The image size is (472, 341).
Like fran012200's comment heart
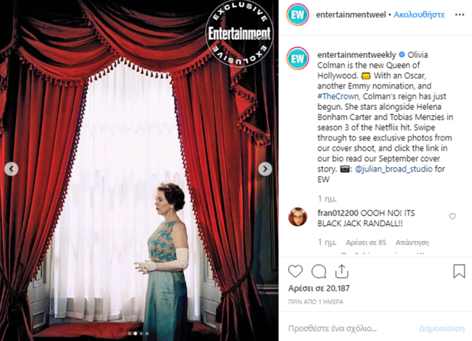pos(453,216)
